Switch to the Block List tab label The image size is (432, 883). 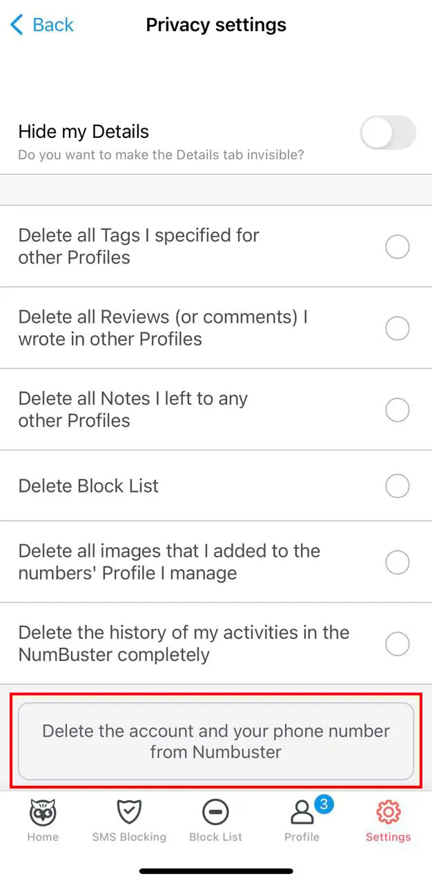point(215,837)
